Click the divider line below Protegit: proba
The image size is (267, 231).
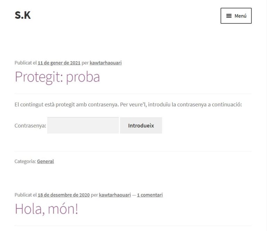coord(133,94)
